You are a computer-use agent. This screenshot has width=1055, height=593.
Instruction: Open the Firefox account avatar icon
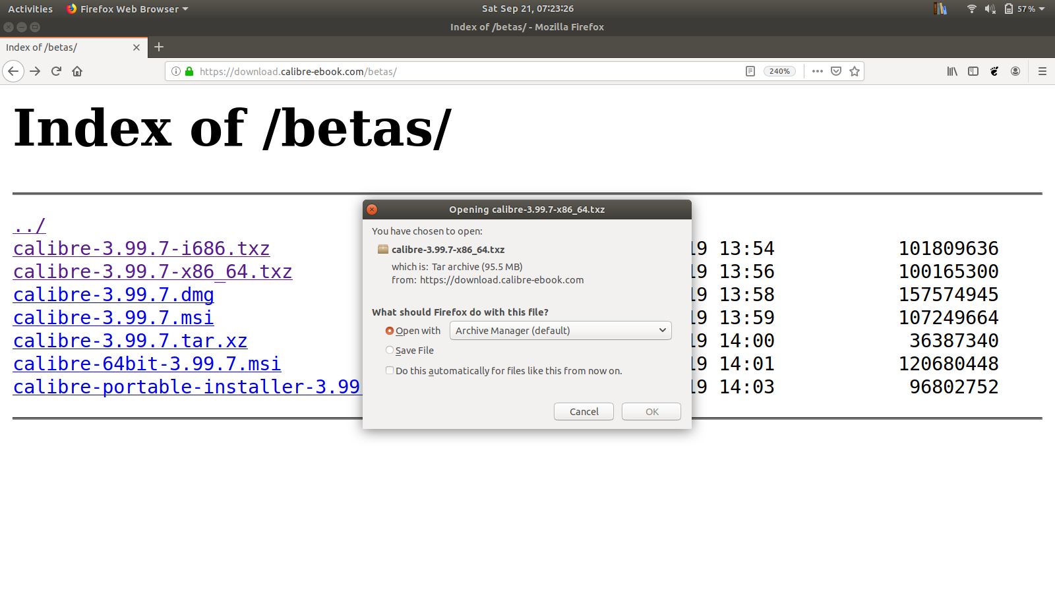pyautogui.click(x=1015, y=71)
